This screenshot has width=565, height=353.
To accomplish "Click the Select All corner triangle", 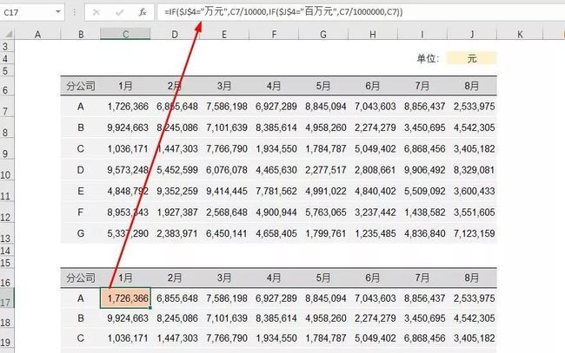I will 7,34.
